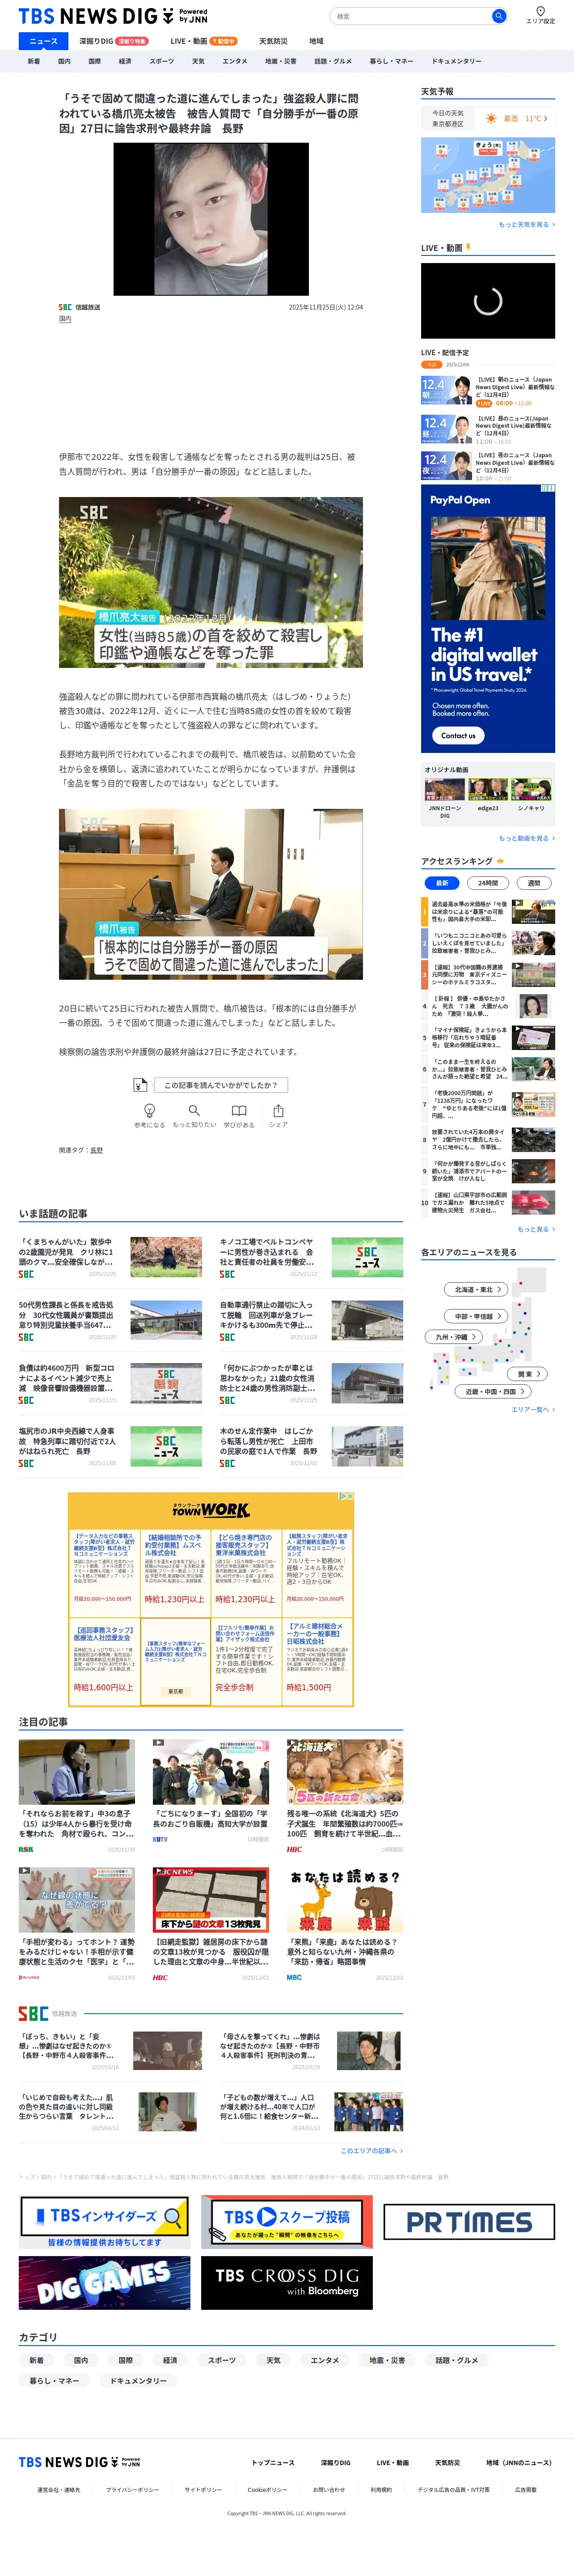Screen dimensions: 574x2576
Task: Click the SBC 信越放送 logo under article photo
Action: click(79, 307)
